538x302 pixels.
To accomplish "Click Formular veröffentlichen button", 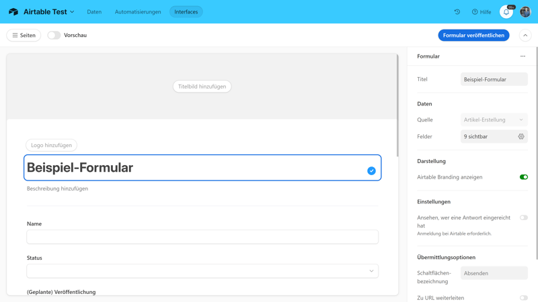I will click(473, 35).
